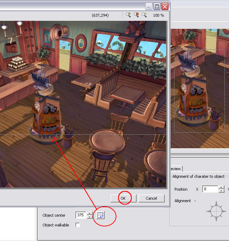Click the reset zoom magnifier icon

point(136,15)
